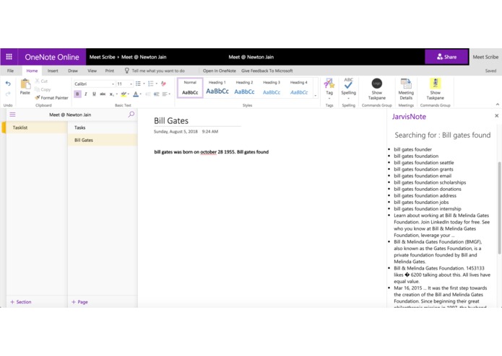Open the File menu
502x356 pixels.
[x=10, y=71]
